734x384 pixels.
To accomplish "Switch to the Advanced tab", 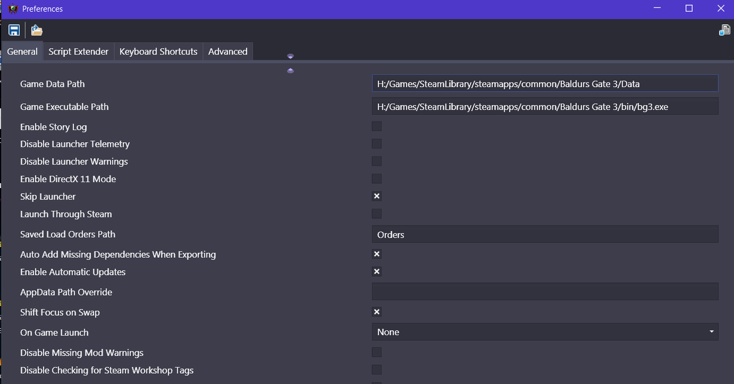I will point(228,52).
